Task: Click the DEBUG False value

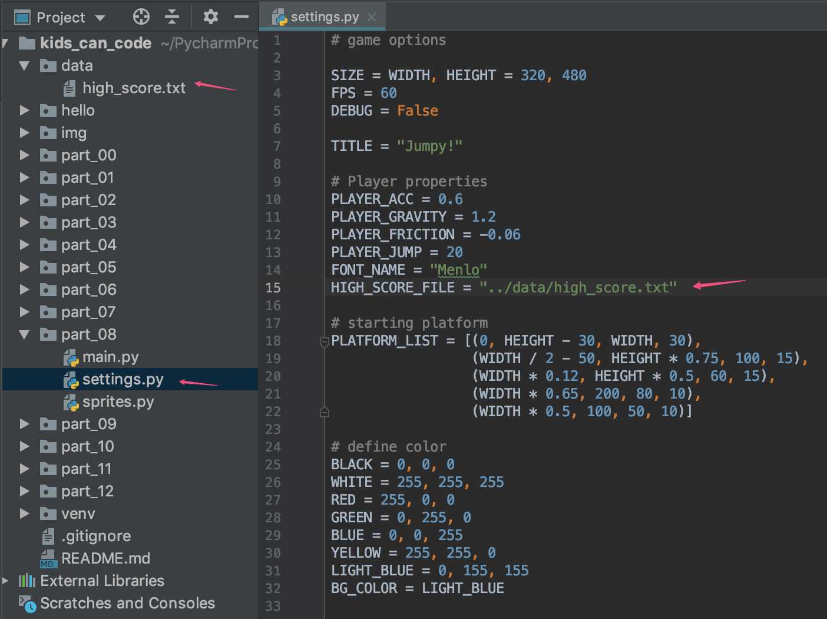Action: 418,111
